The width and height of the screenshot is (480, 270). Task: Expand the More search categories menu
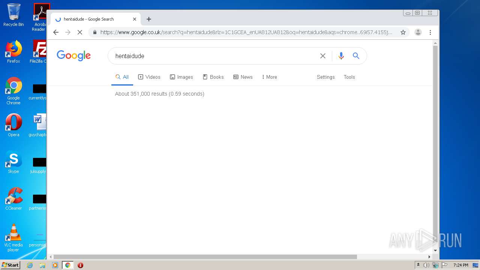[270, 77]
